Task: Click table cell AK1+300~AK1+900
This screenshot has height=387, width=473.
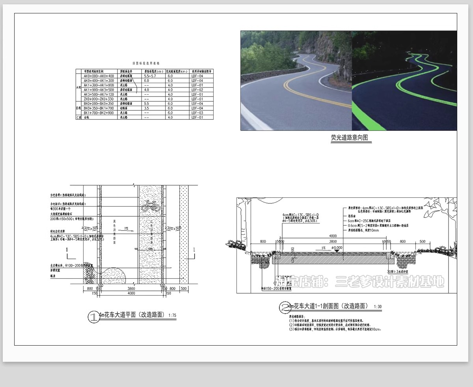Action: (x=99, y=85)
